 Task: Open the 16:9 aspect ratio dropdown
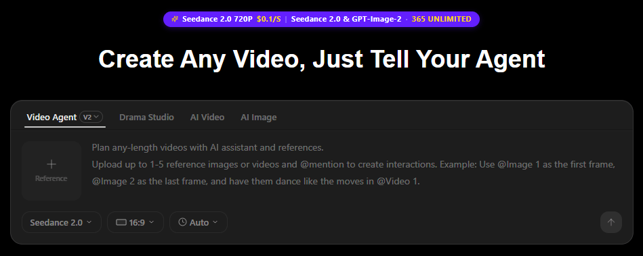click(136, 222)
